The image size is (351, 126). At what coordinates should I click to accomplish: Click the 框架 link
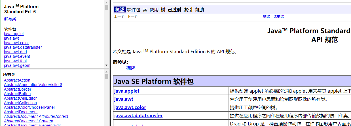[267, 16]
